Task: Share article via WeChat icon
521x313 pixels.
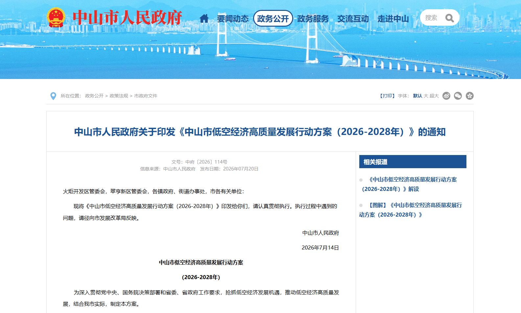Action: click(458, 96)
